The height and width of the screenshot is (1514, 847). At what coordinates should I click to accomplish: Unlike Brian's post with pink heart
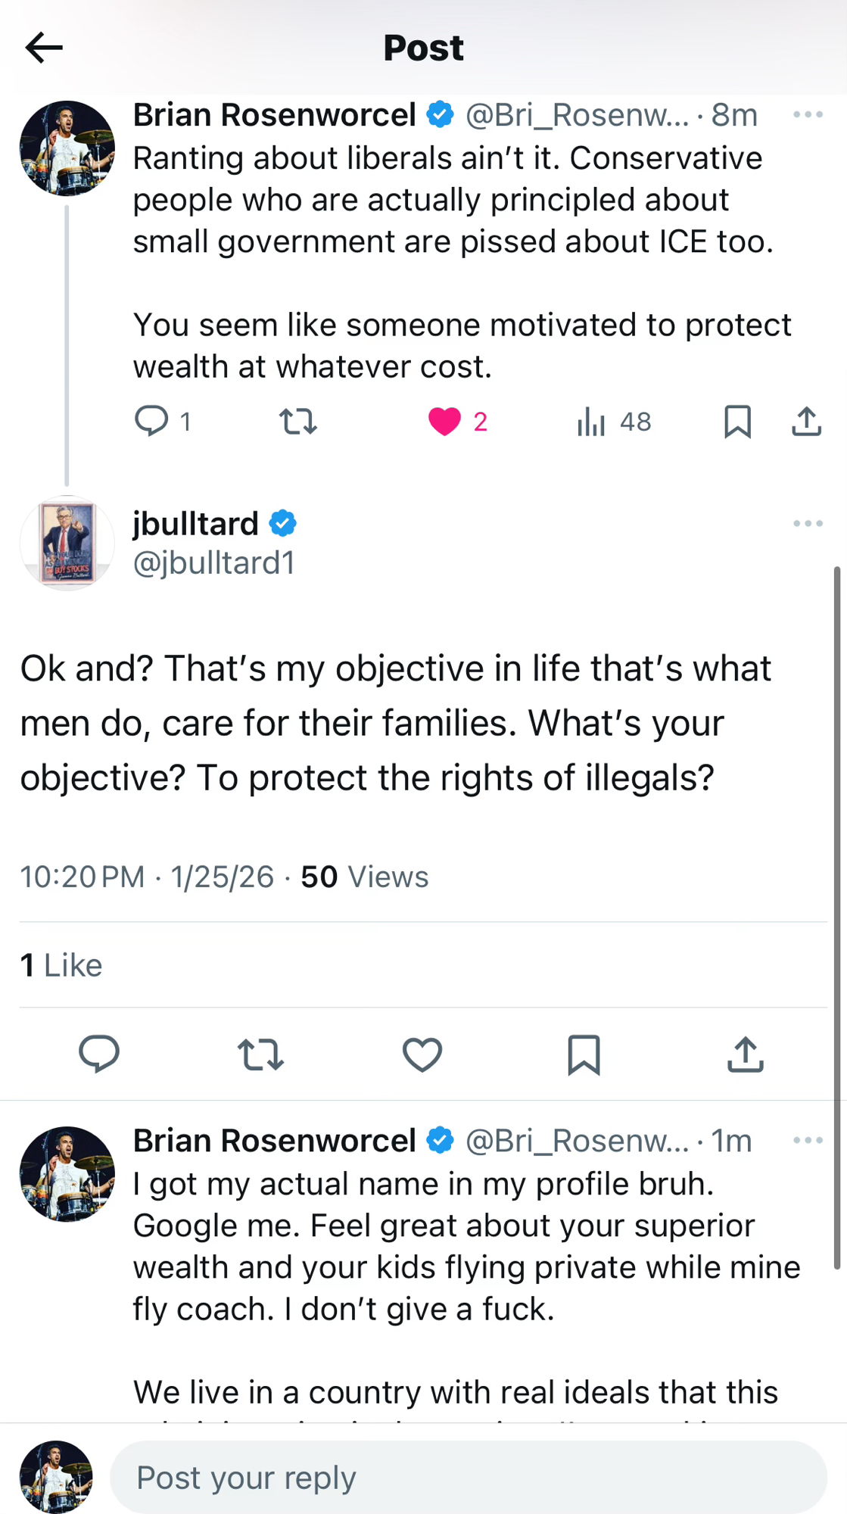coord(444,422)
